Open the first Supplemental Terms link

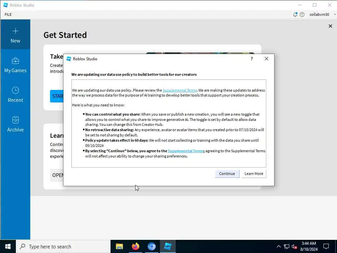tap(179, 90)
